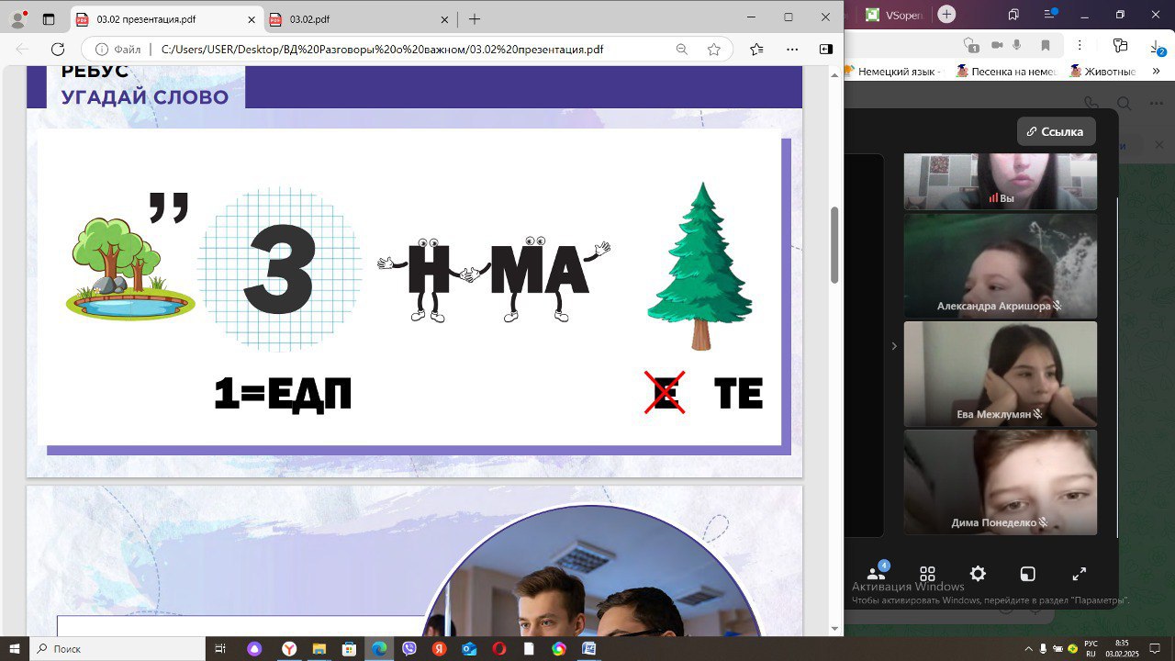The image size is (1175, 661).
Task: Open the taskbar clock showing 8:35
Action: pos(1122,648)
